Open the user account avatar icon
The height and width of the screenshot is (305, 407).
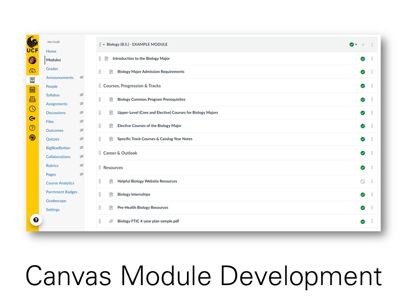point(33,60)
